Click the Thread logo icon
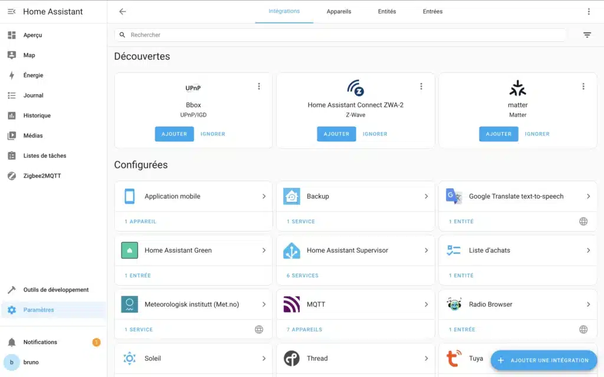604x377 pixels. click(291, 359)
